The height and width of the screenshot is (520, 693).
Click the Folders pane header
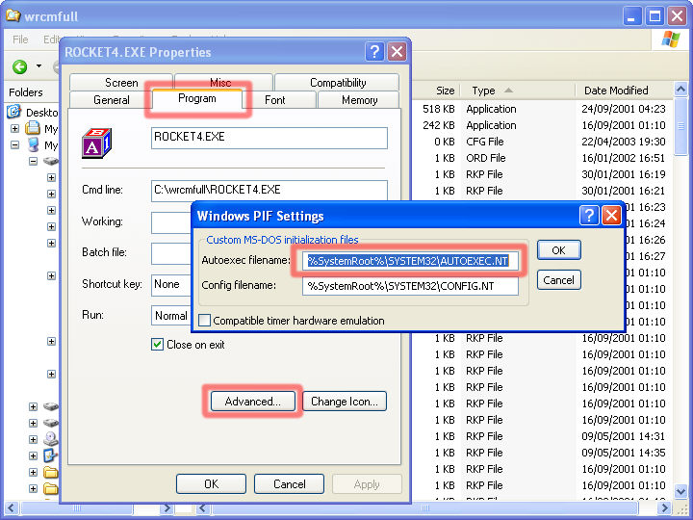click(x=31, y=92)
